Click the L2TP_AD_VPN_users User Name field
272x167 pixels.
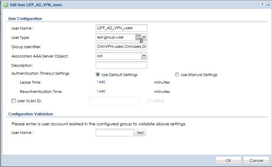(x=121, y=28)
